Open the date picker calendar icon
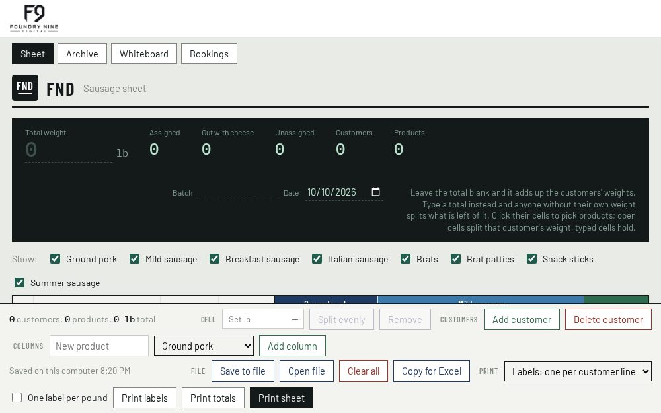 coord(375,192)
